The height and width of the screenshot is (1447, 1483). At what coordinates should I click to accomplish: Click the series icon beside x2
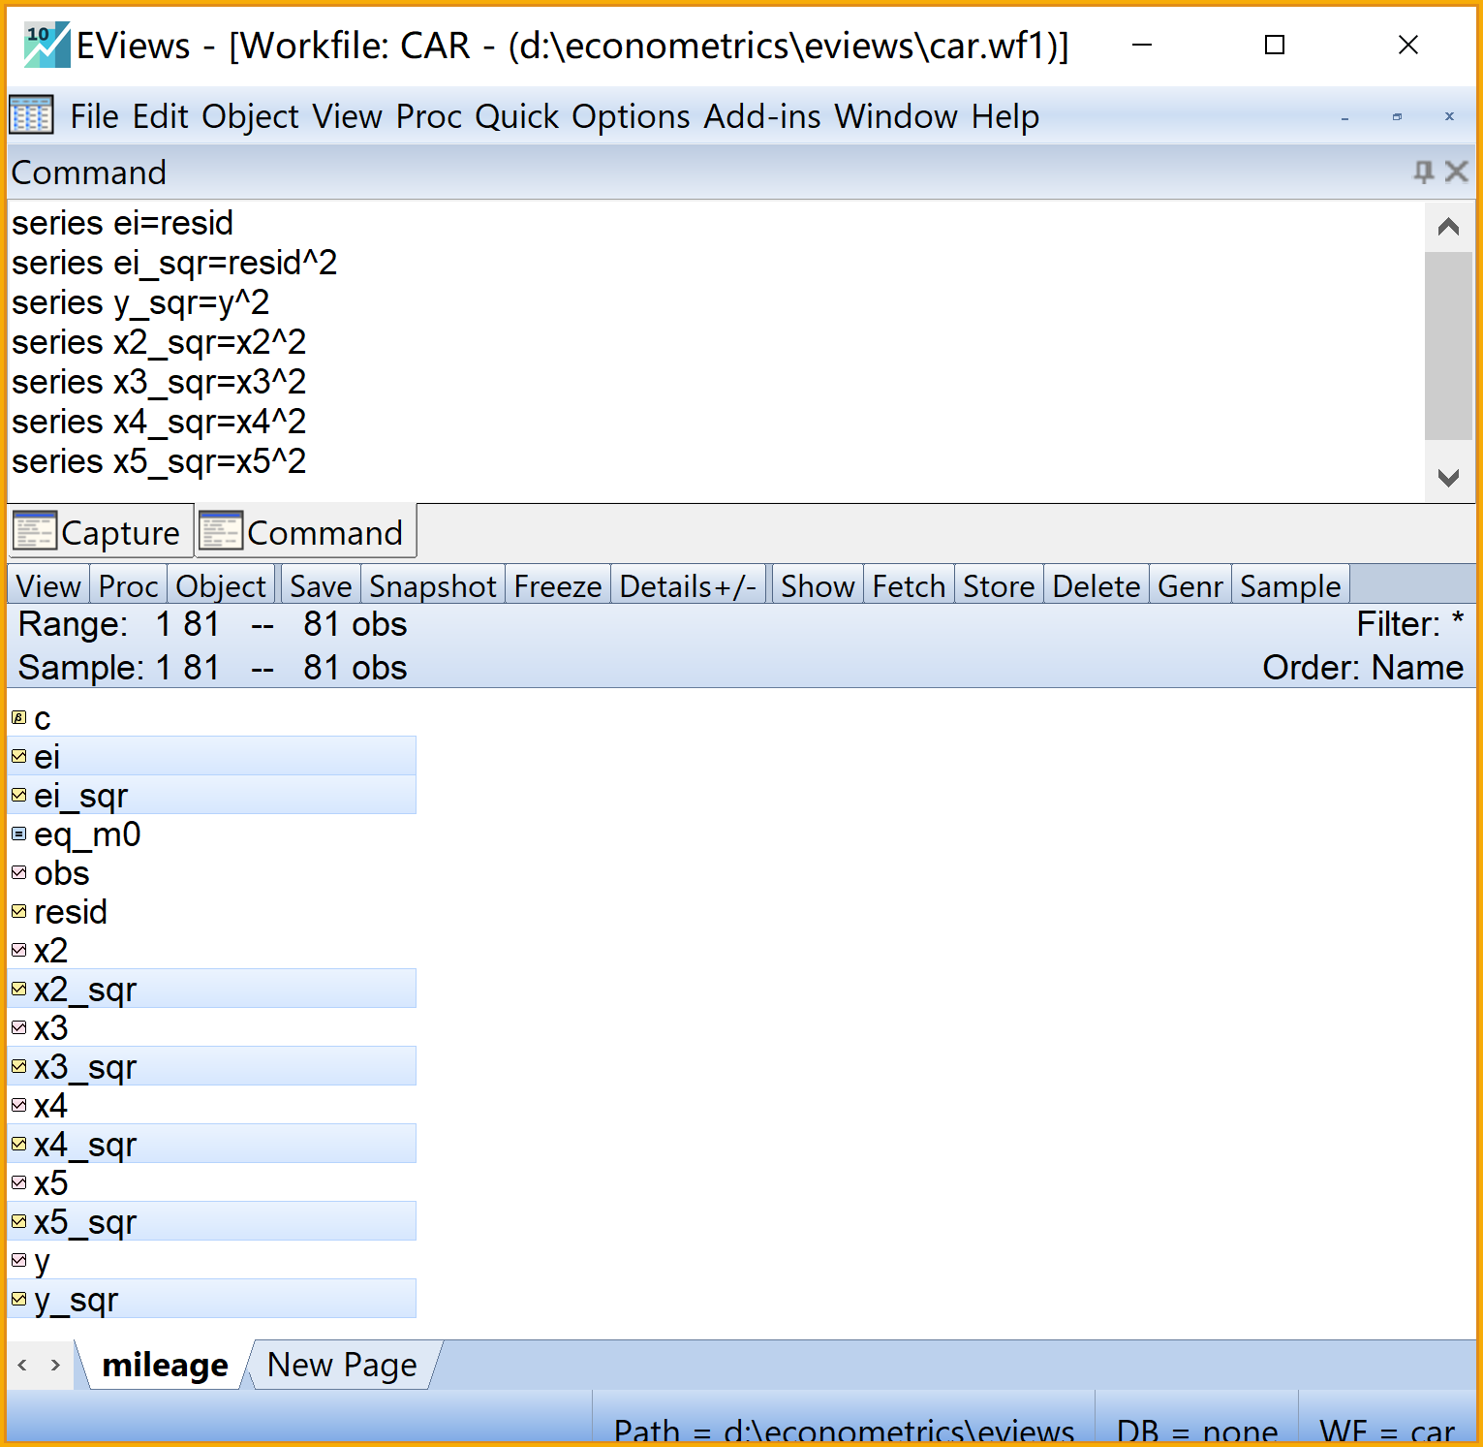tap(19, 951)
